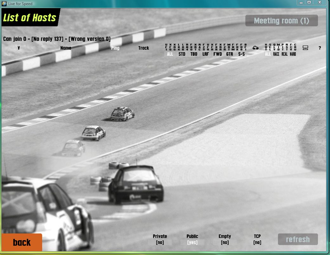Toggle the XRG car filter column
The image size is (330, 255).
tap(174, 47)
